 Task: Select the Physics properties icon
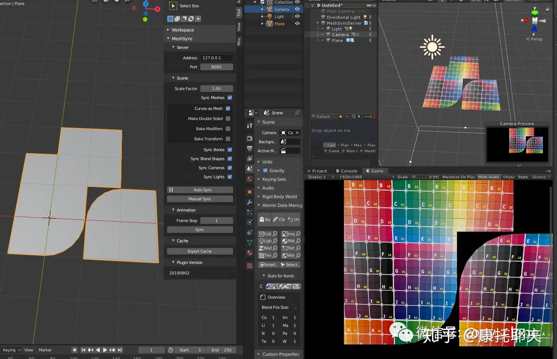click(x=249, y=222)
